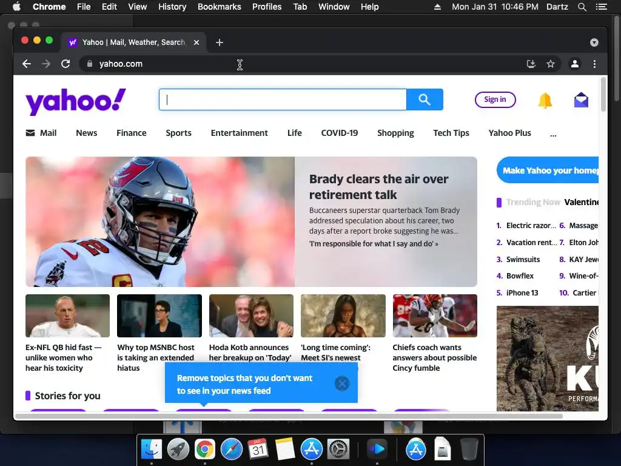Open the Ex-NFL QB story thumbnail
Image resolution: width=621 pixels, height=466 pixels.
tap(68, 316)
